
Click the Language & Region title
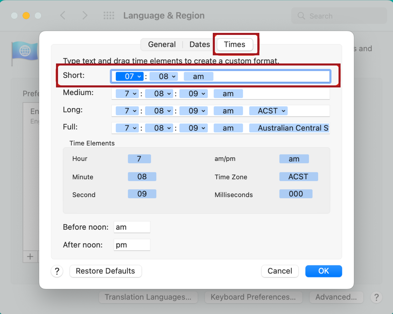[x=164, y=16]
